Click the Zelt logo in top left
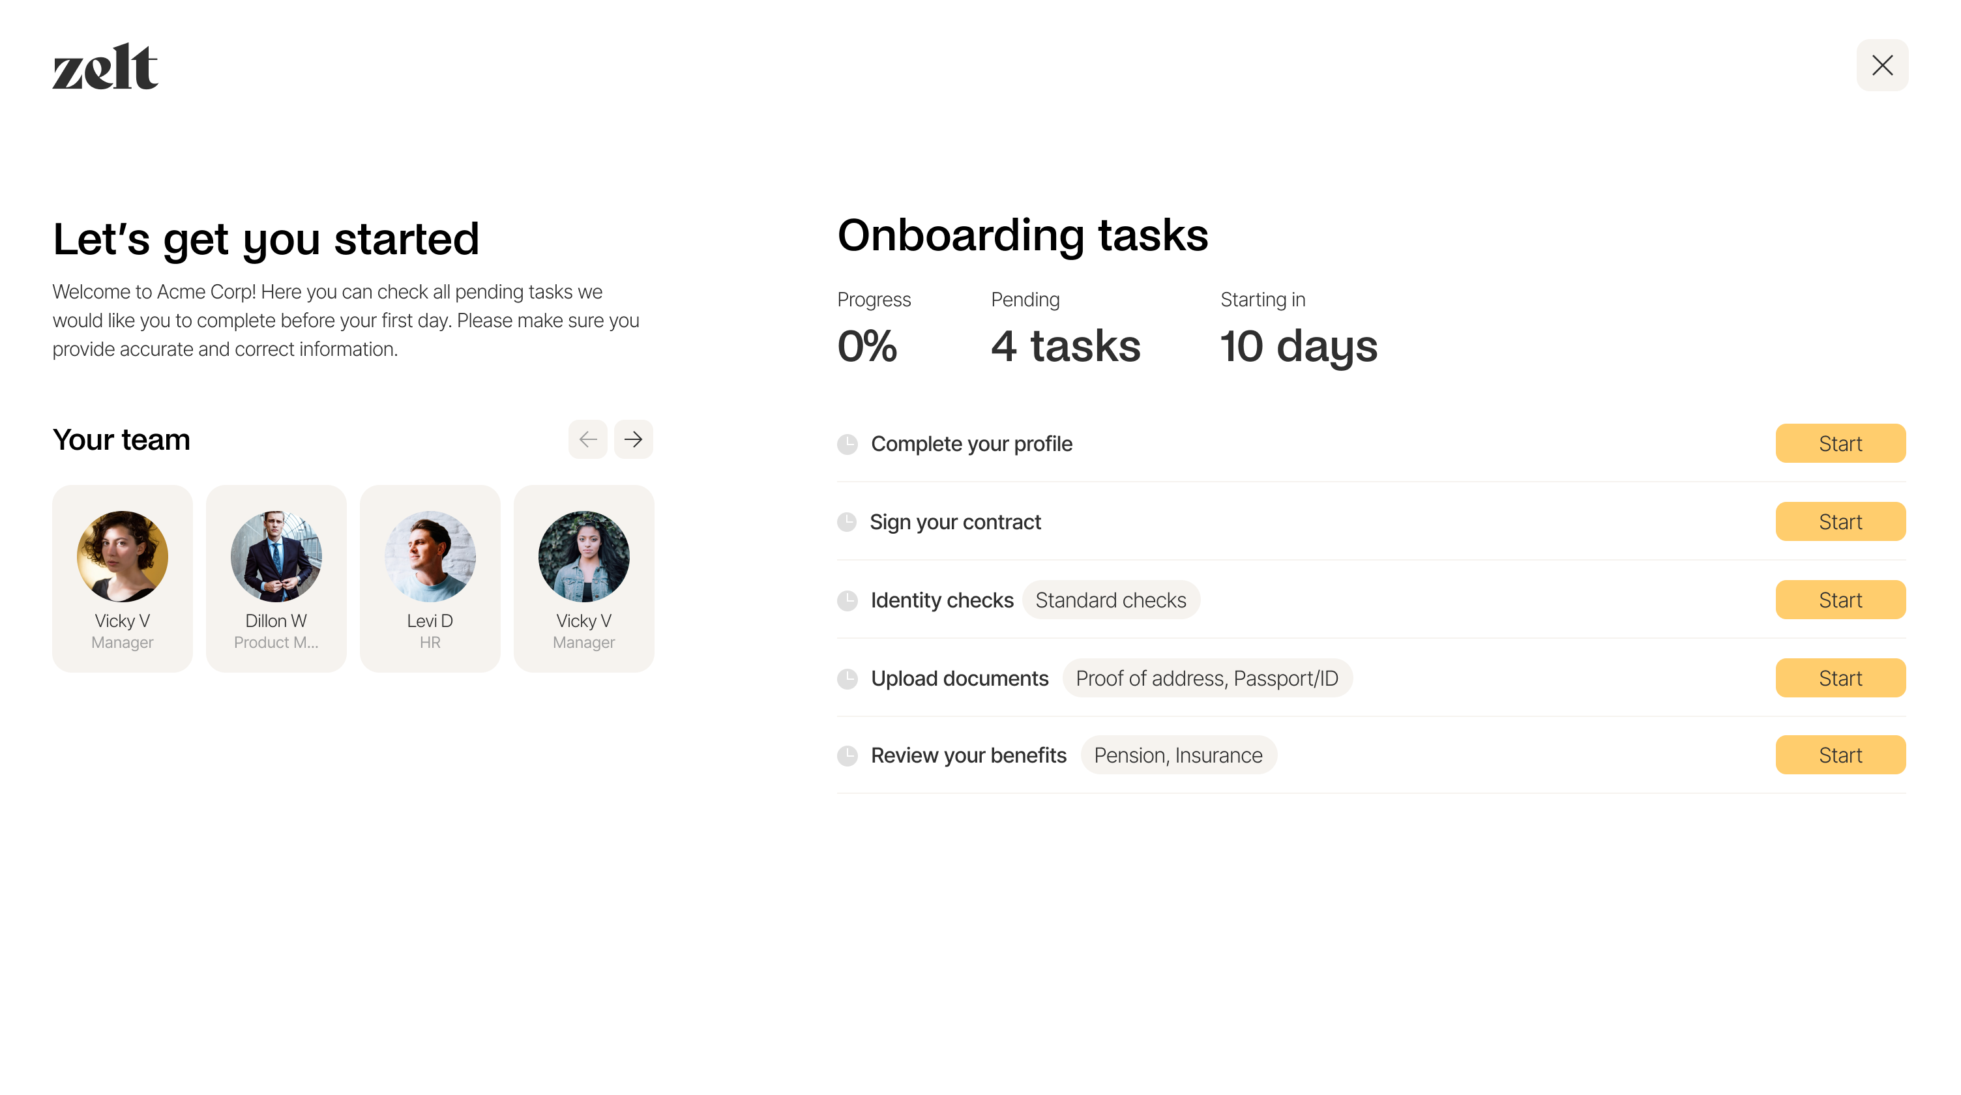 tap(105, 65)
